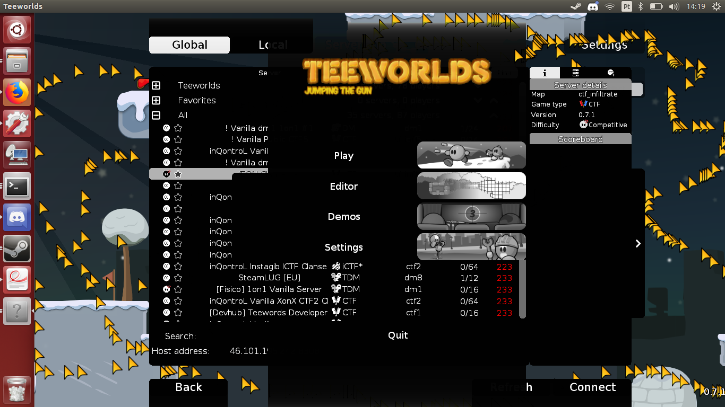Screen dimensions: 725x407
Task: Select the [Devhub] Teewords Developer server name
Action: click(x=269, y=313)
